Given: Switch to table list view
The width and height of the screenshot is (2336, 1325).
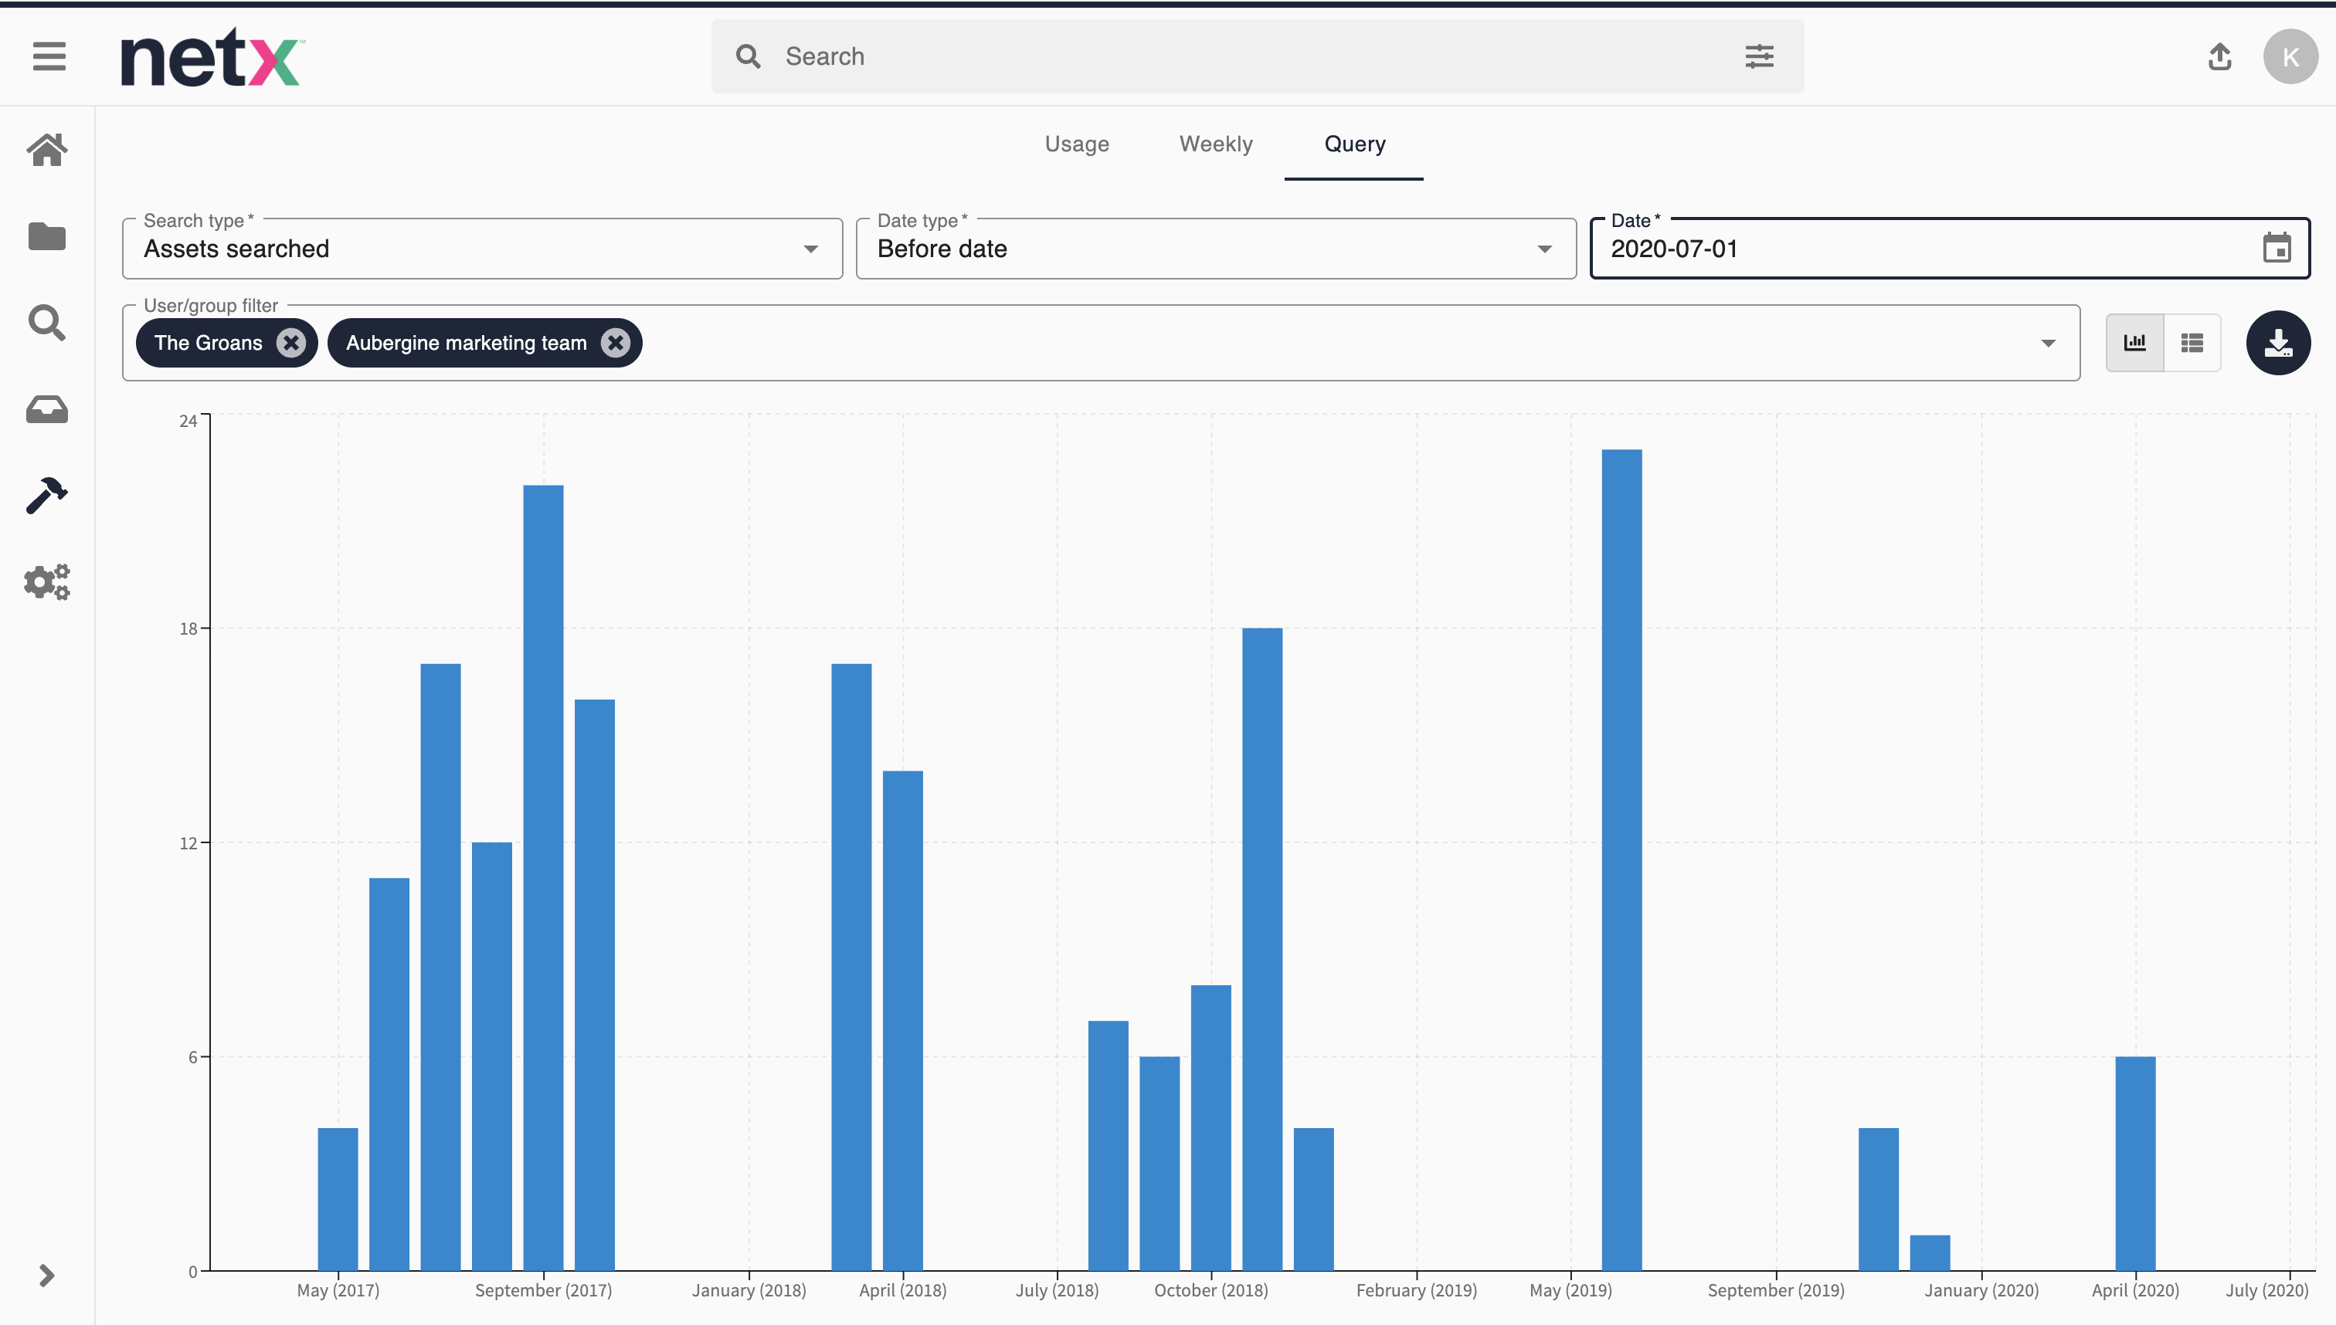Looking at the screenshot, I should pyautogui.click(x=2192, y=343).
